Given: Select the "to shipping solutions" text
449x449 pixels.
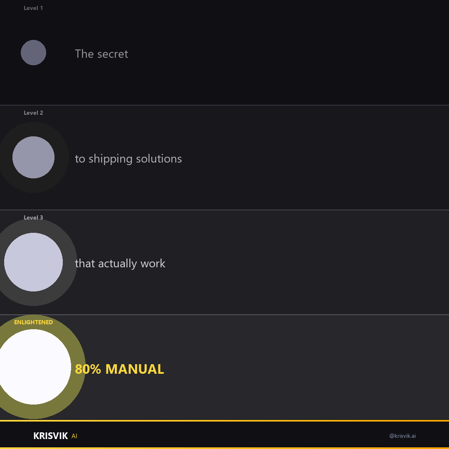Looking at the screenshot, I should pos(128,159).
